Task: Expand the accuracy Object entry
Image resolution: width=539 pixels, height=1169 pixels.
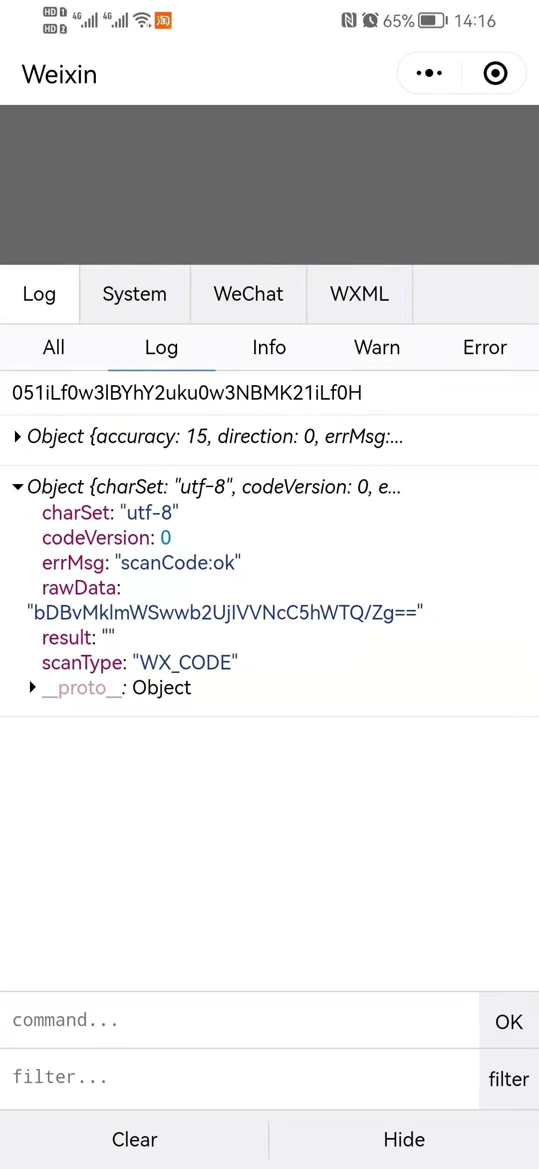Action: pyautogui.click(x=18, y=437)
